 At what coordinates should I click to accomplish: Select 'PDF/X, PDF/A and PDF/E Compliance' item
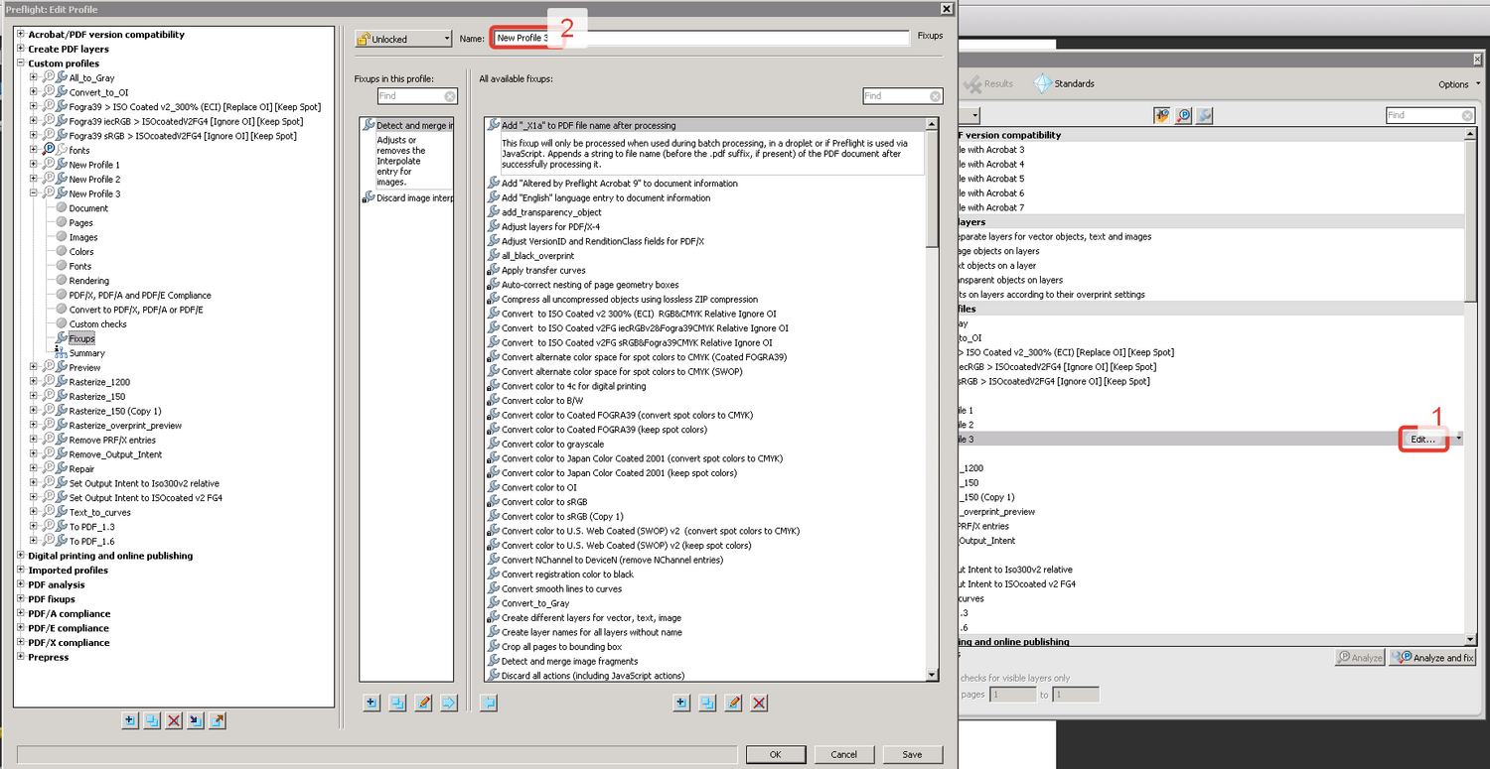[140, 295]
